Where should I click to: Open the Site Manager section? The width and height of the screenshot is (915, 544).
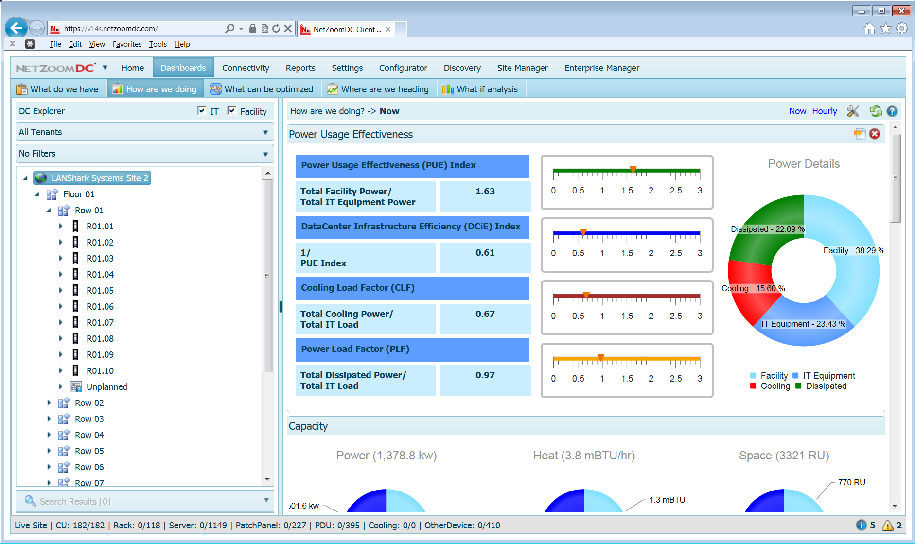[x=522, y=68]
